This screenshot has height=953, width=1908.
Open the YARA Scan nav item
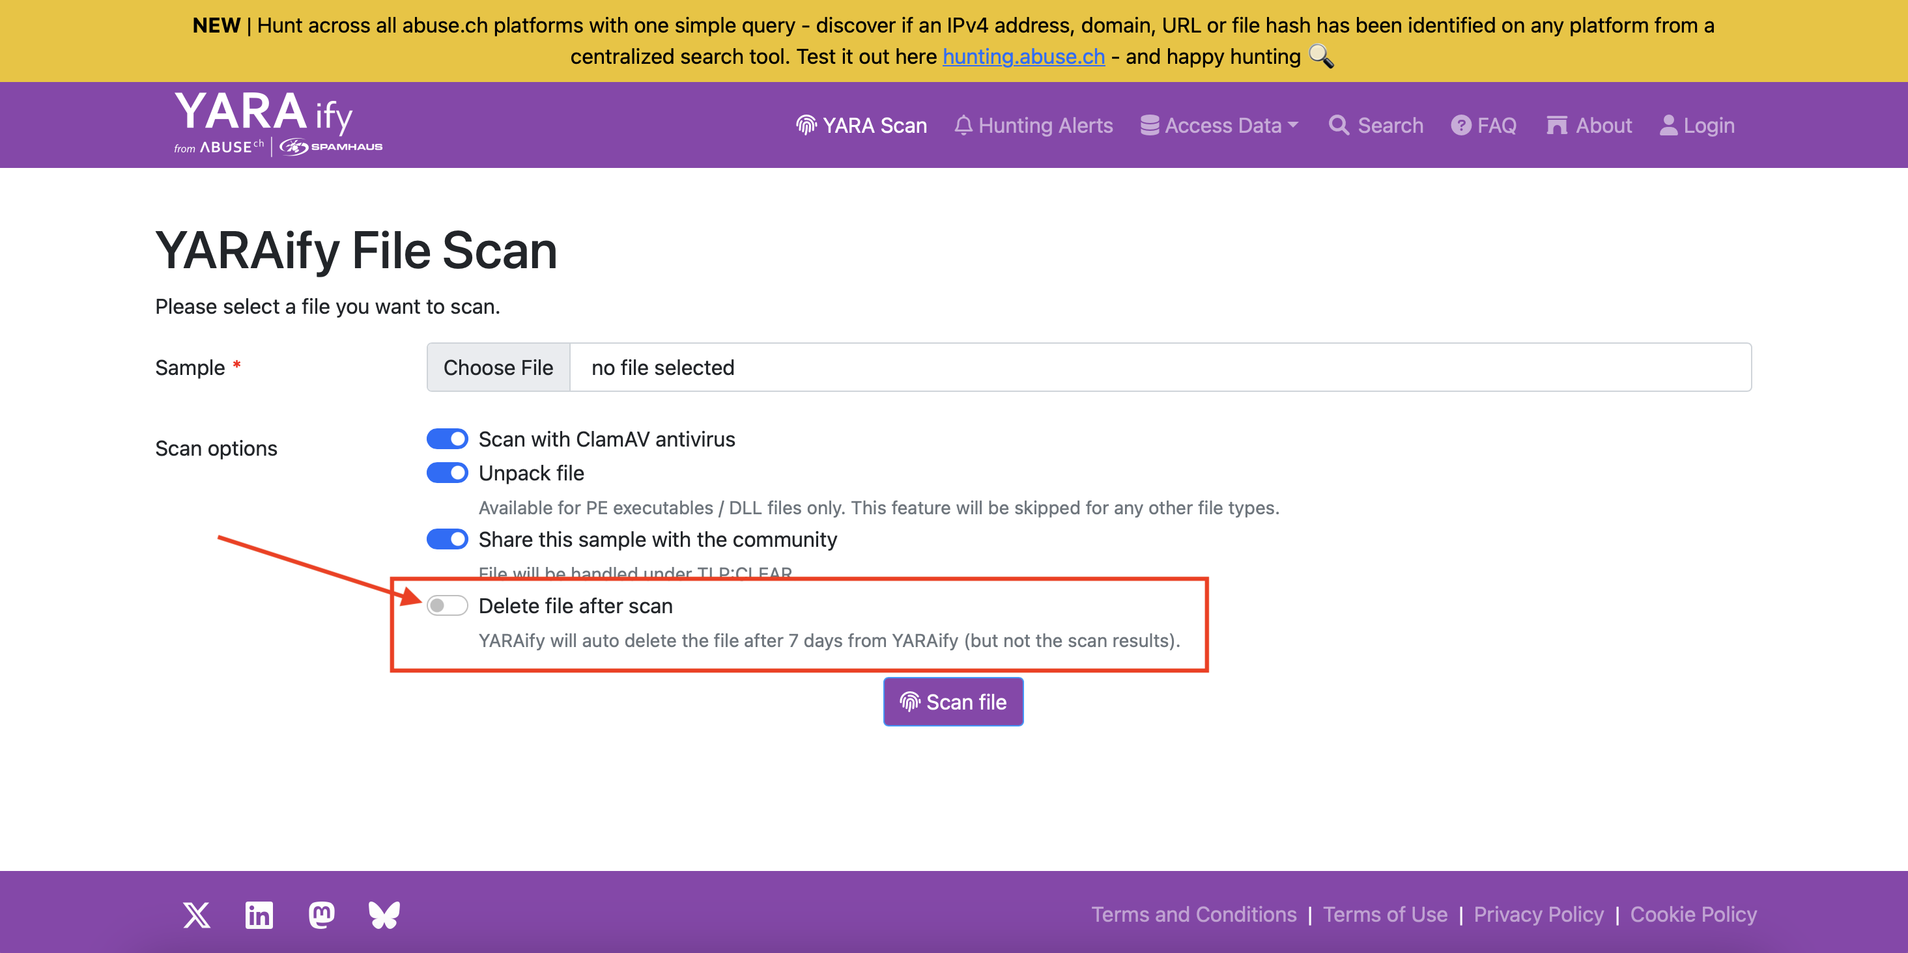pos(861,125)
